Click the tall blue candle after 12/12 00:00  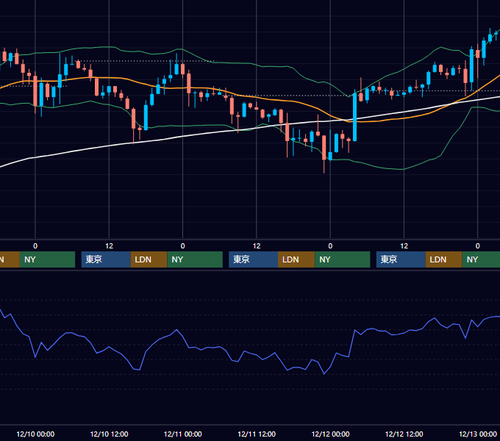(354, 117)
